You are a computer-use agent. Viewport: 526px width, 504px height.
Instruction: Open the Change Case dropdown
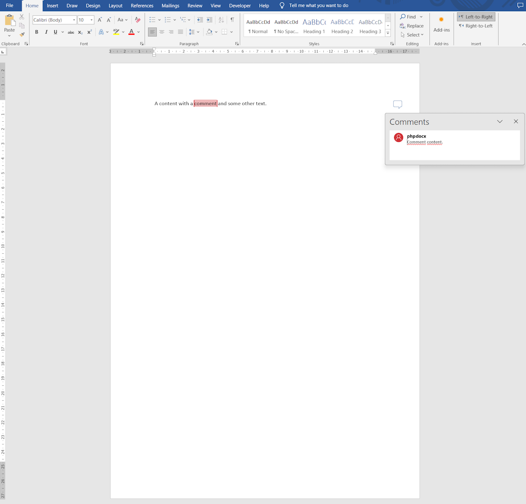[x=123, y=20]
